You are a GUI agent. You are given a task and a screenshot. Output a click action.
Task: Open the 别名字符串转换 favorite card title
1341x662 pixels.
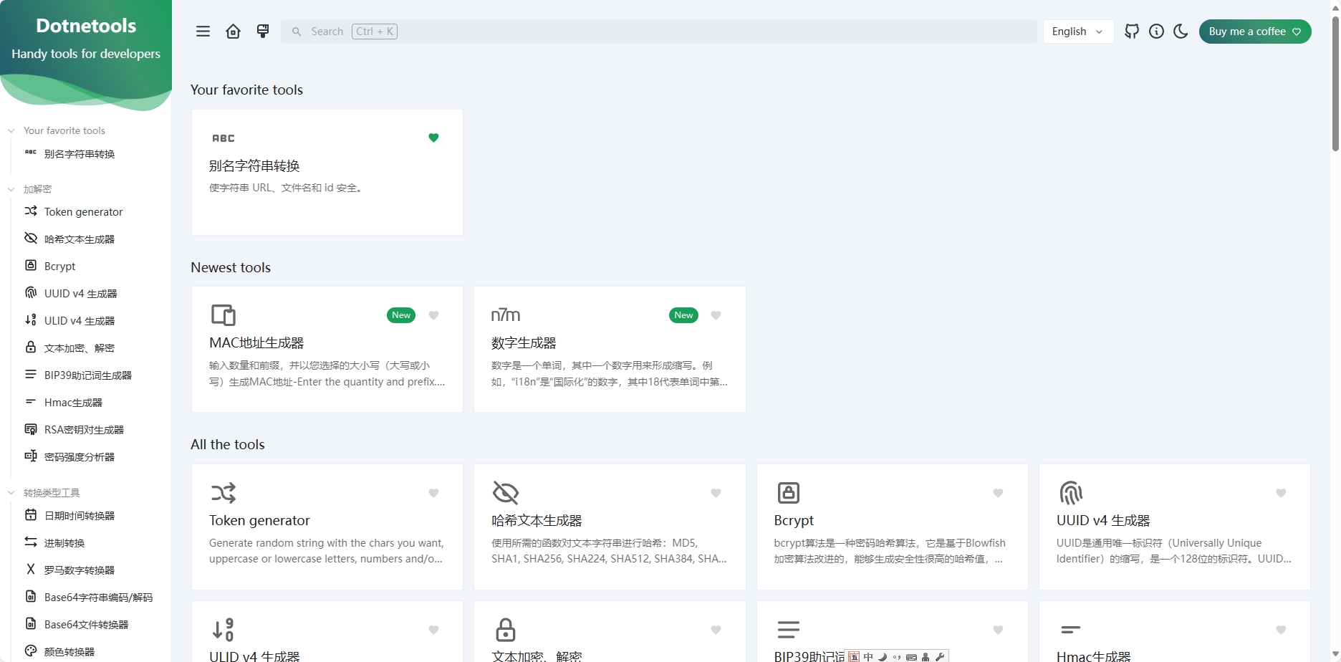[254, 166]
